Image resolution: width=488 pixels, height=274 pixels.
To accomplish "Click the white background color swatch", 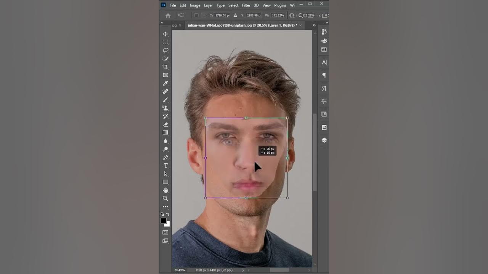I will [x=167, y=224].
